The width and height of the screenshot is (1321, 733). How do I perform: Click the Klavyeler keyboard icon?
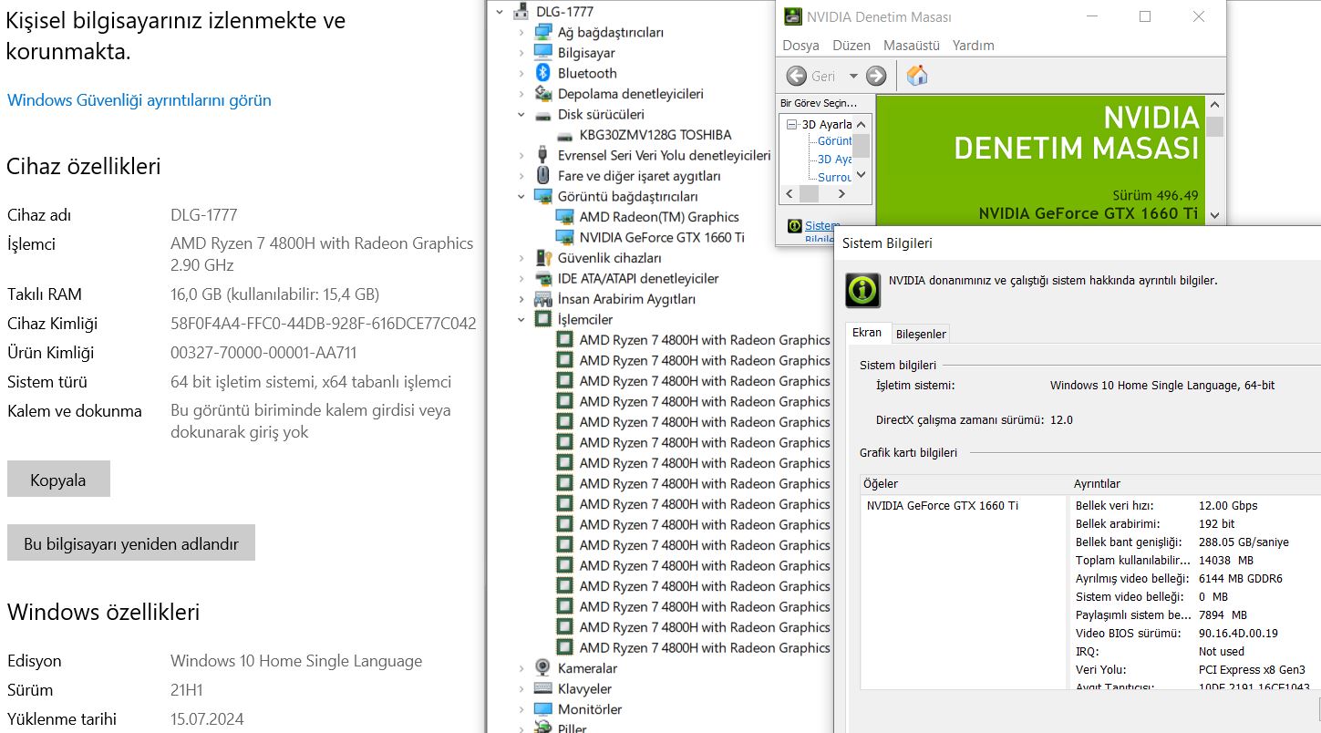543,688
